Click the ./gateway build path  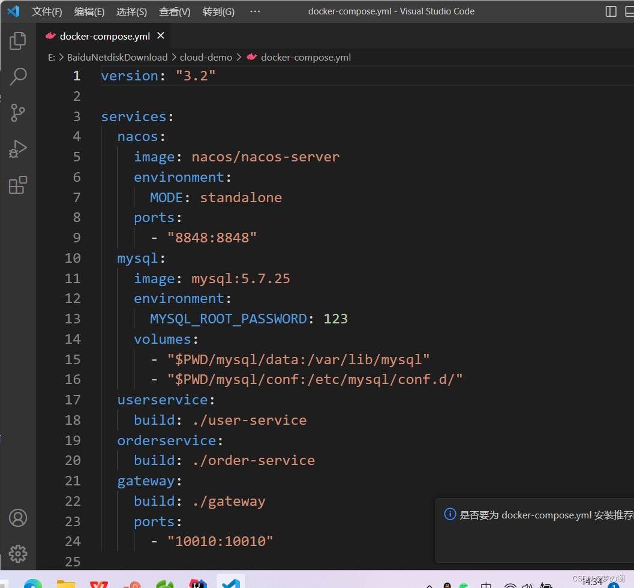[x=229, y=501]
